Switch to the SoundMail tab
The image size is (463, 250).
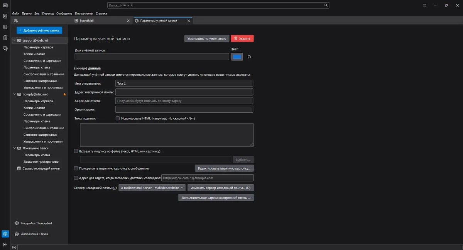pyautogui.click(x=102, y=21)
